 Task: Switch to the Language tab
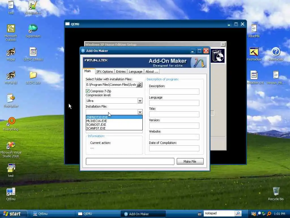(136, 72)
